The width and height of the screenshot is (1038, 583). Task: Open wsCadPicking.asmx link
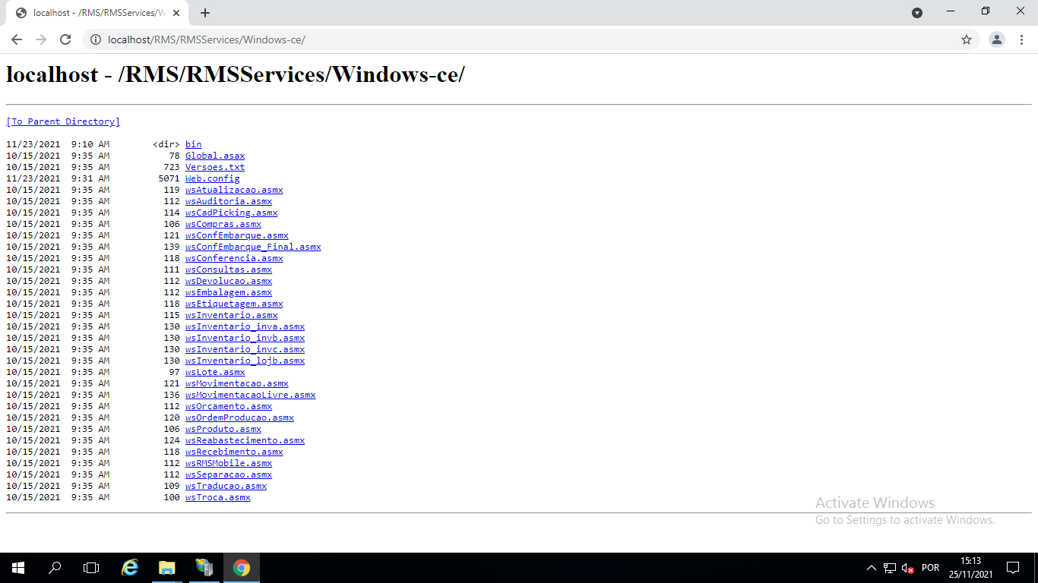coord(231,213)
